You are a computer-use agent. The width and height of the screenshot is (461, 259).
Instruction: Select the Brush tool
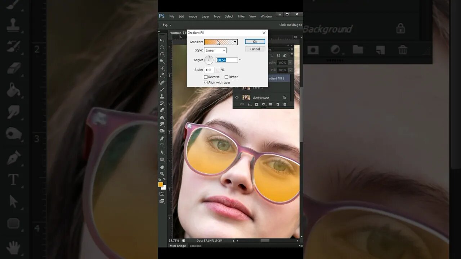pos(162,89)
